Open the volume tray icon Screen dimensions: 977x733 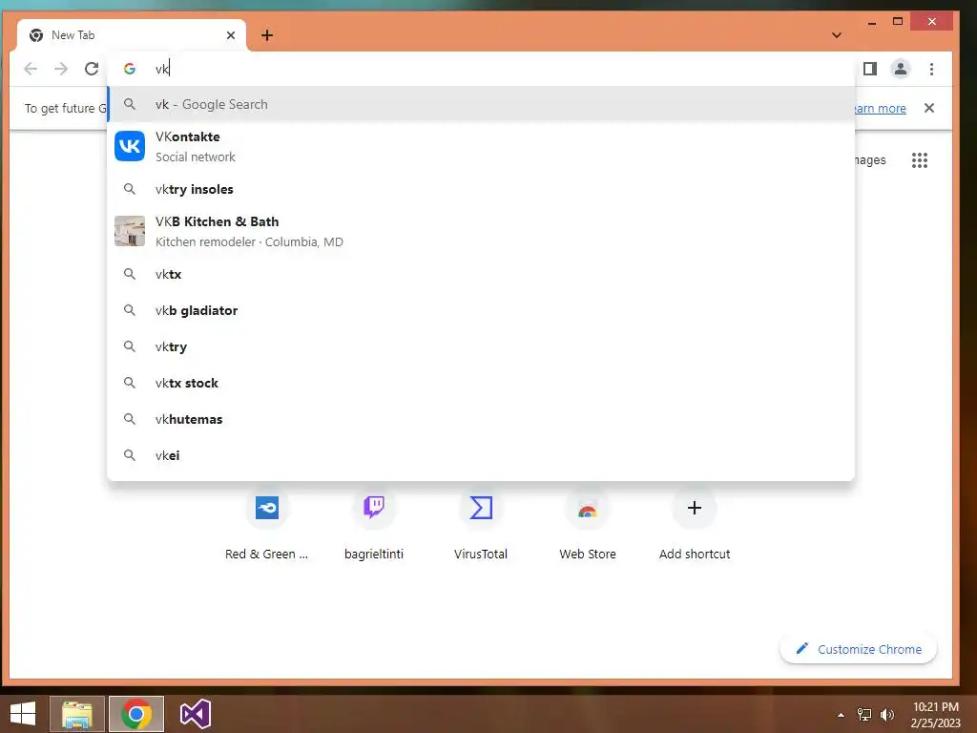click(886, 715)
